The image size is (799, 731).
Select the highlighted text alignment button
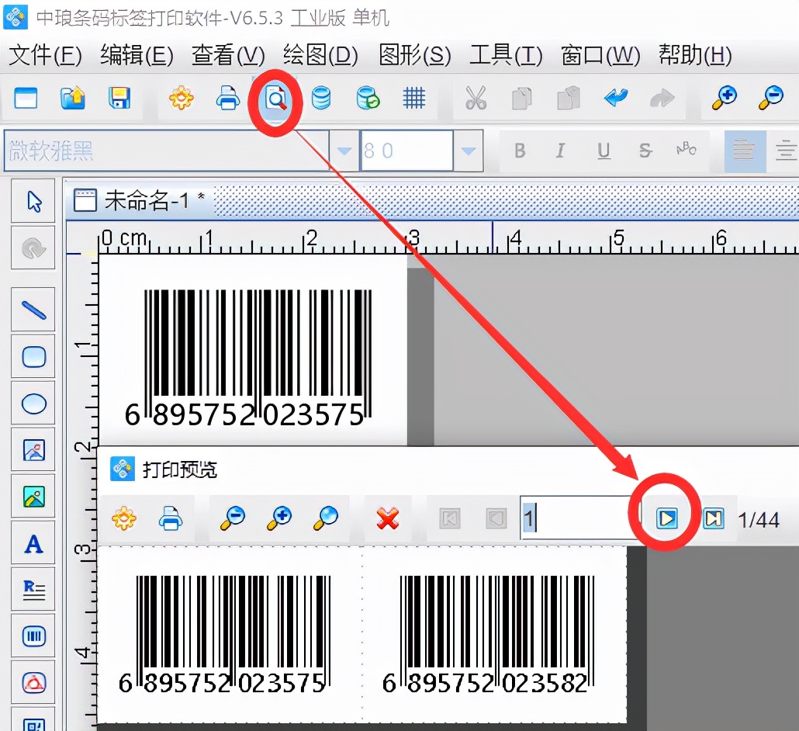[745, 151]
